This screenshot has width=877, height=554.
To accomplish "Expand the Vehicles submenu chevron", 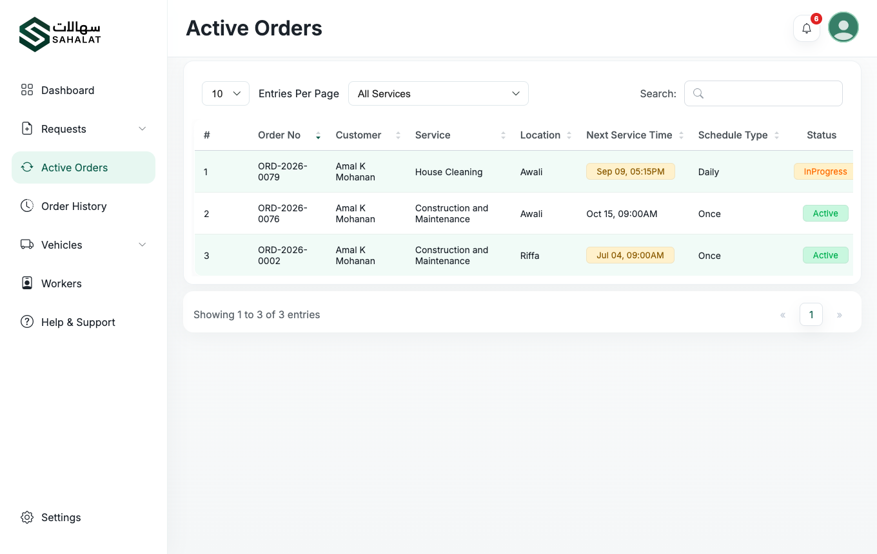I will pyautogui.click(x=143, y=245).
